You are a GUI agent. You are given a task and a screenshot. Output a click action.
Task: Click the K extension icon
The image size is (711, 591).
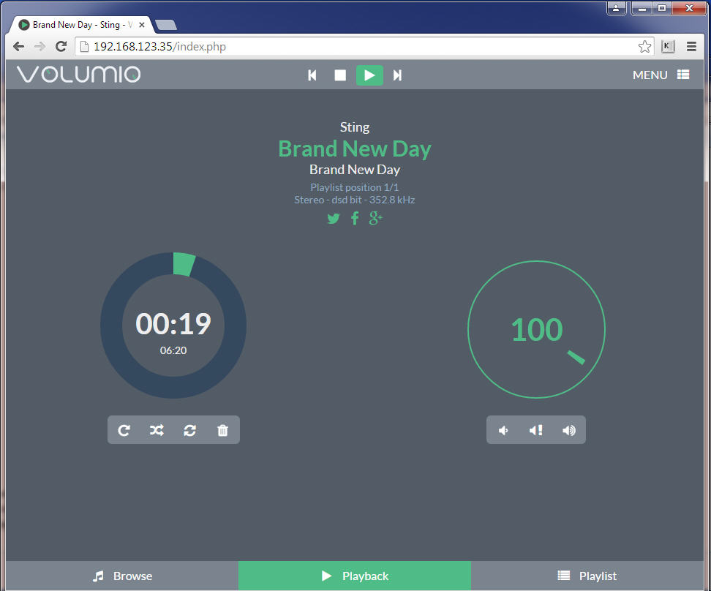pos(667,46)
